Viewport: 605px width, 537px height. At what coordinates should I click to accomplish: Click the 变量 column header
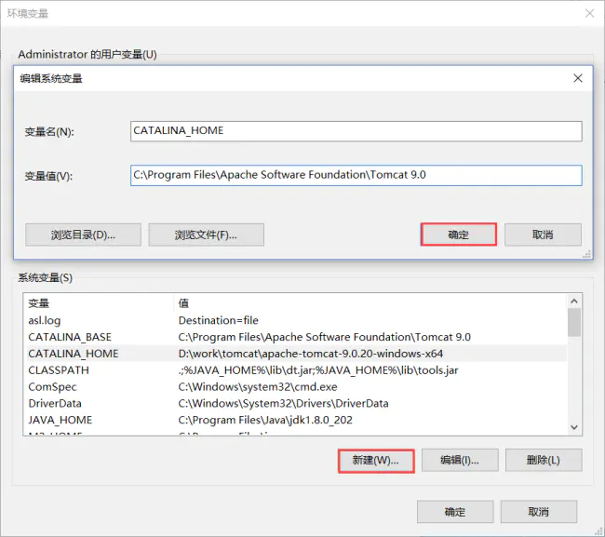pyautogui.click(x=100, y=303)
